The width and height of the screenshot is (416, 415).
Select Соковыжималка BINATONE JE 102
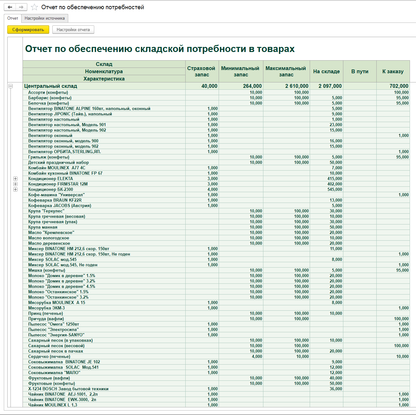click(64, 362)
